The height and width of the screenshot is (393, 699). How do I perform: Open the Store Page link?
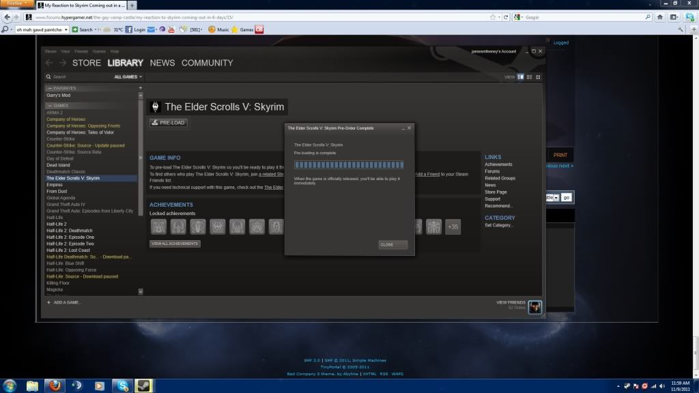496,192
